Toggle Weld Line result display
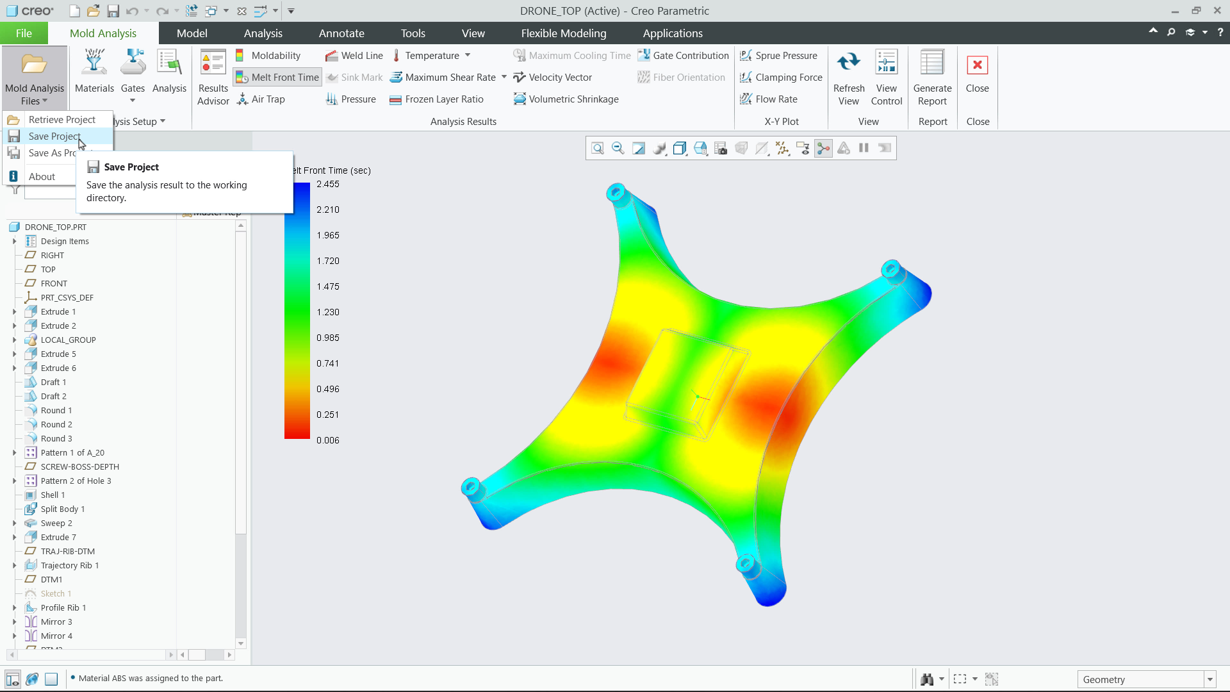1230x692 pixels. [354, 56]
